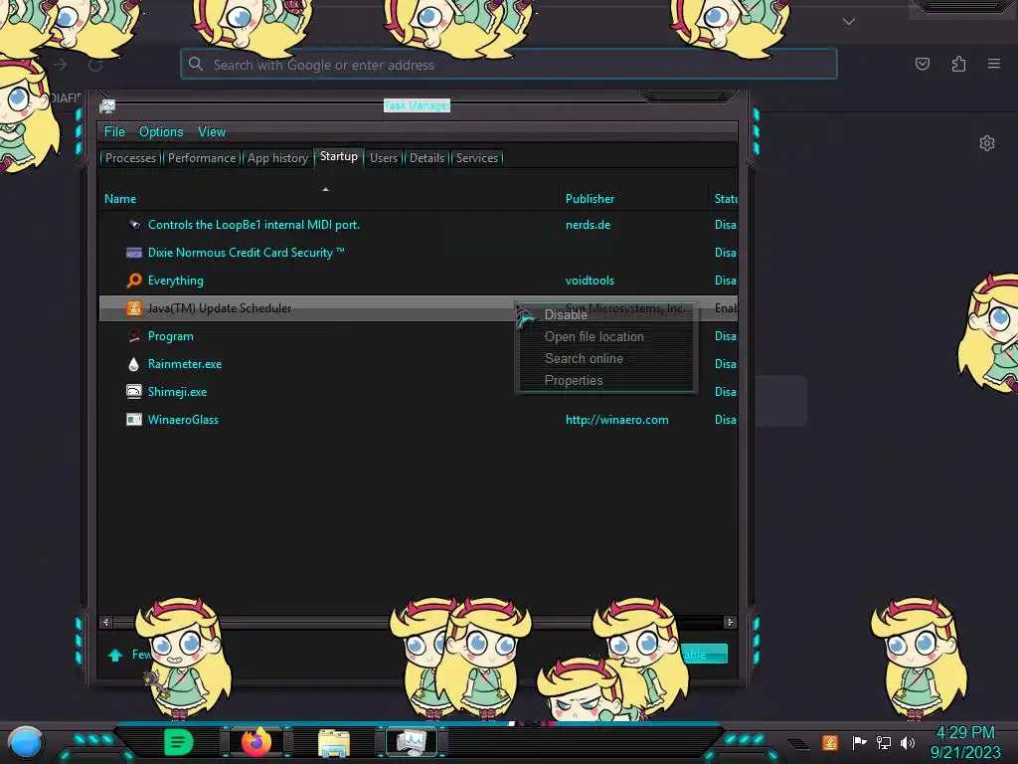Select the Shimeji.exe row name
This screenshot has width=1018, height=764.
(177, 392)
